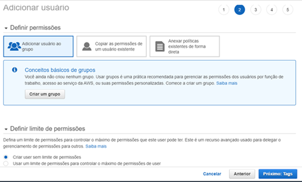Select Criar user sem limite de permissões

coord(6,157)
